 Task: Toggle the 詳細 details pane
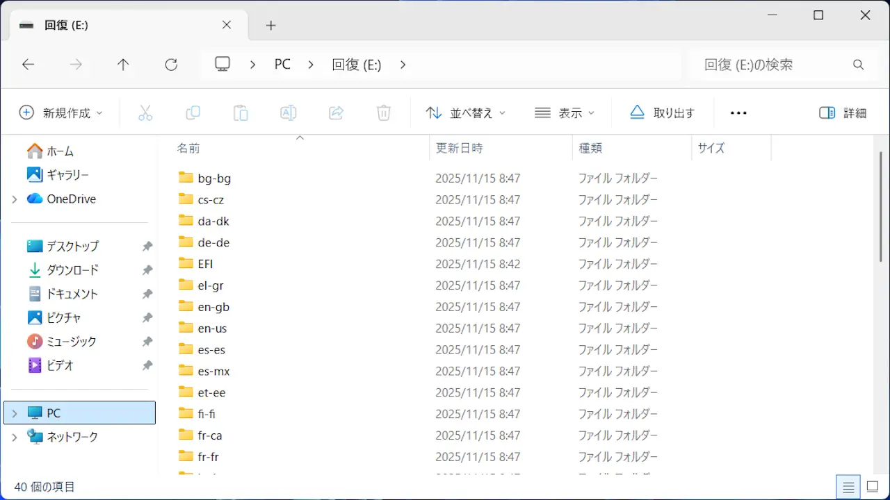(x=843, y=112)
